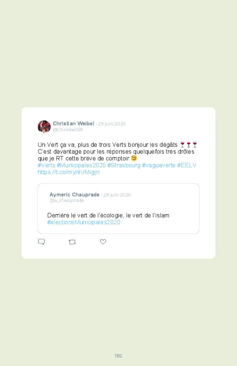Image resolution: width=237 pixels, height=366 pixels.
Task: Click the wine glass emojis in tweet
Action: tap(189, 145)
